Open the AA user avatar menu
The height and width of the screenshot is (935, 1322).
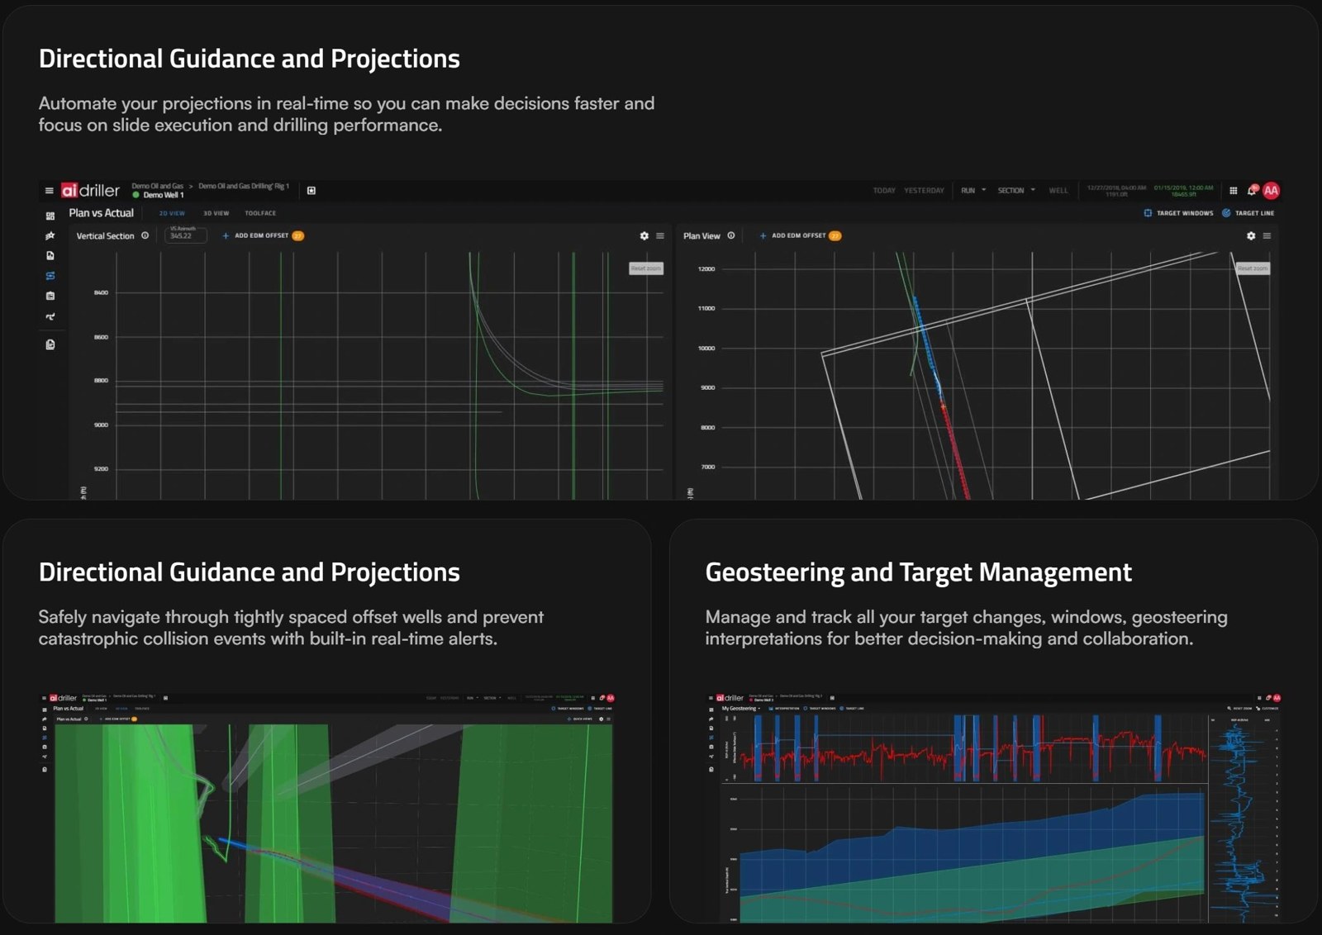(1271, 191)
